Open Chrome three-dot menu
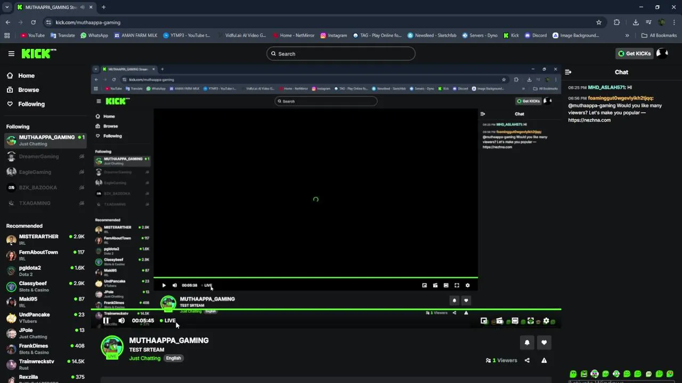This screenshot has width=682, height=383. [675, 22]
